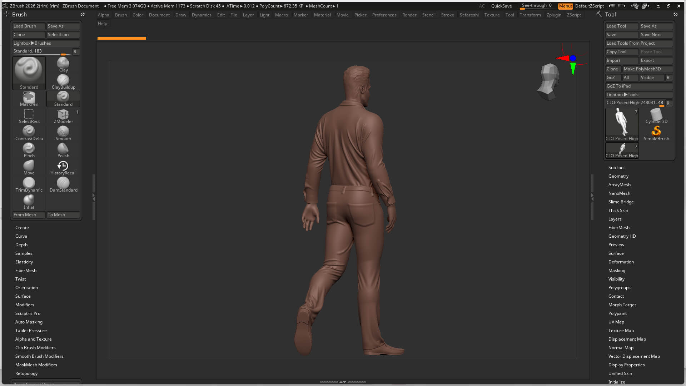Image resolution: width=686 pixels, height=386 pixels.
Task: Expand the Deformation section
Action: (621, 262)
